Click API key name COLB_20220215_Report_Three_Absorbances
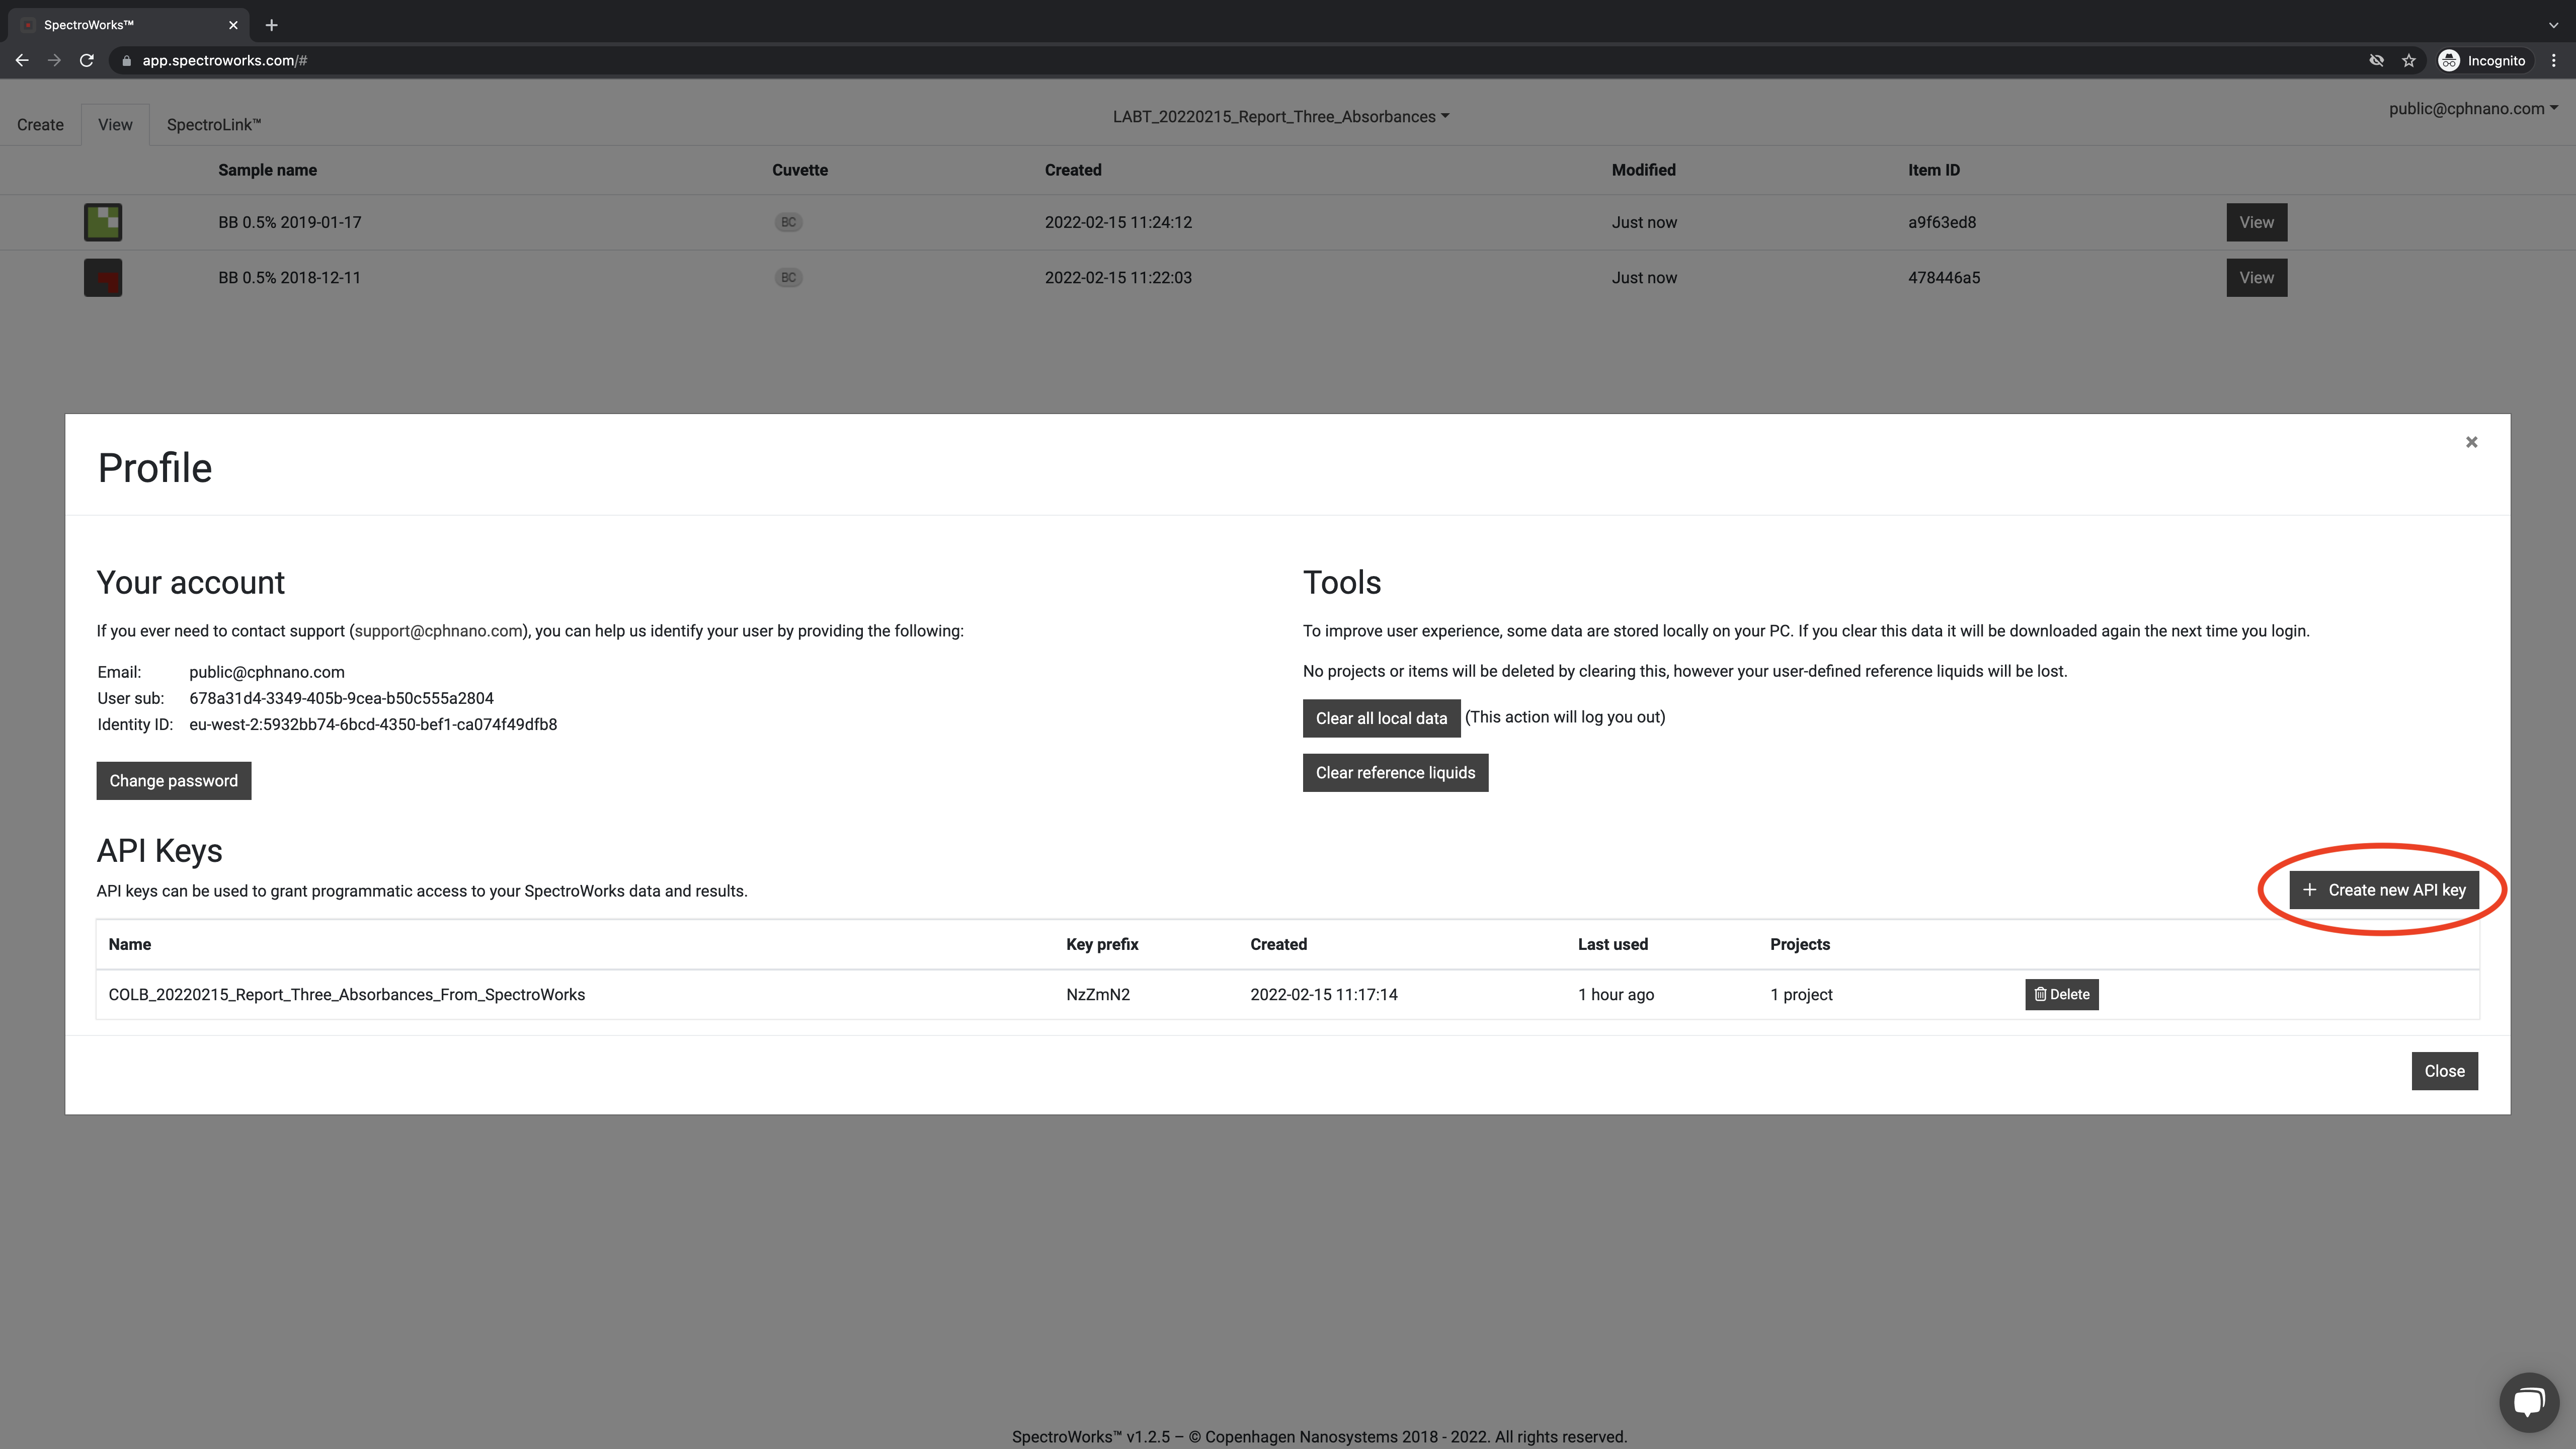2576x1449 pixels. (x=346, y=995)
